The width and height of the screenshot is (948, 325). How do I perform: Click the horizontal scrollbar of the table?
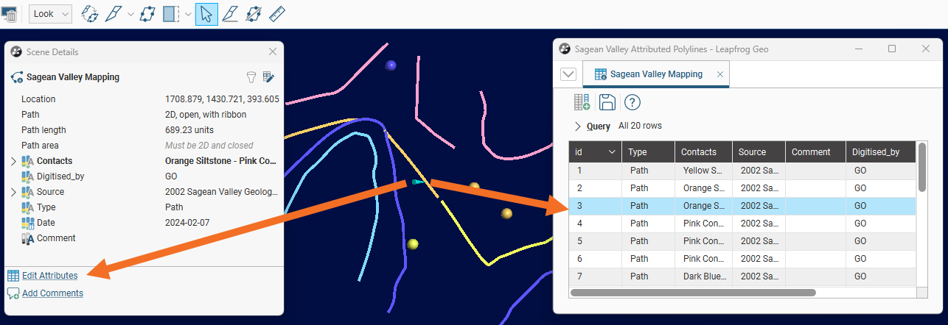click(x=693, y=293)
